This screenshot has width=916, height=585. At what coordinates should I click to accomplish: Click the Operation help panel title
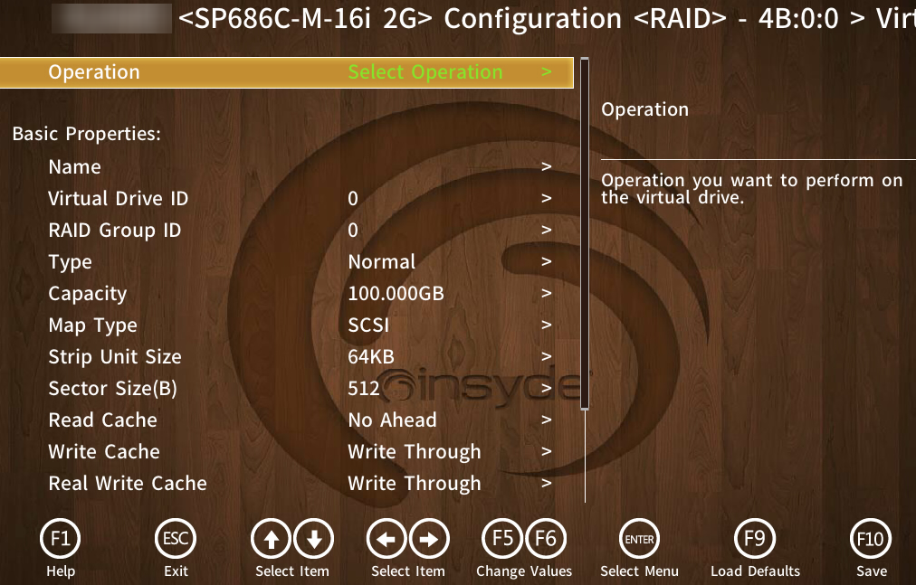(645, 109)
